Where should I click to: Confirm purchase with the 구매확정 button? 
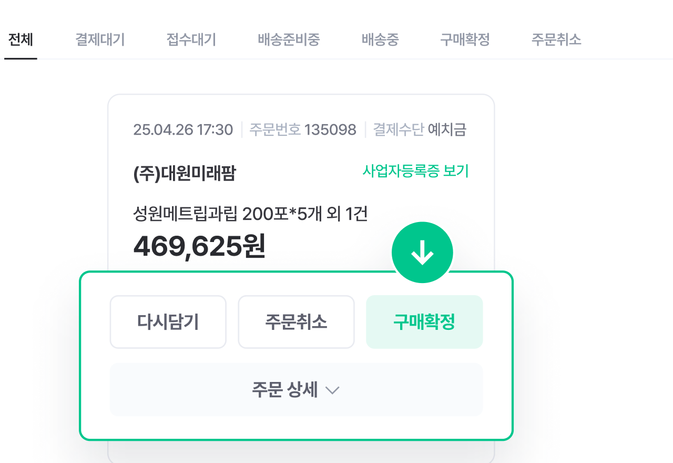424,321
